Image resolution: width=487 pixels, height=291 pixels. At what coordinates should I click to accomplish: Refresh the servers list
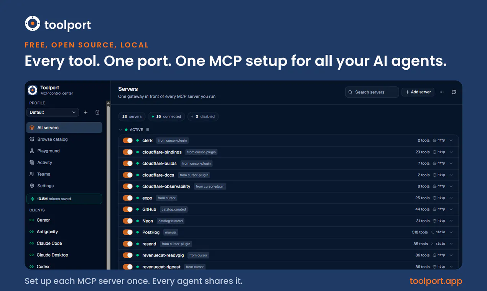[454, 92]
